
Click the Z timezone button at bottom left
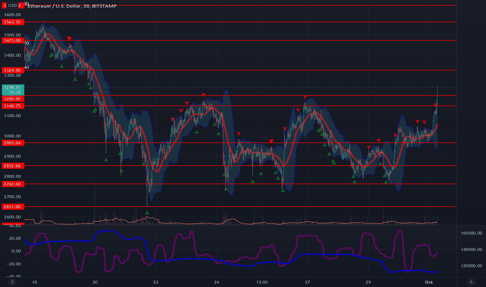pos(13,282)
